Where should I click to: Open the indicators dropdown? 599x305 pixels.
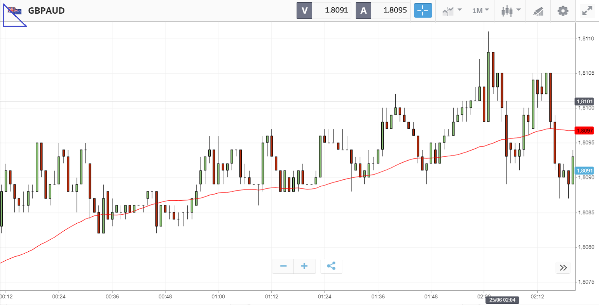(452, 11)
